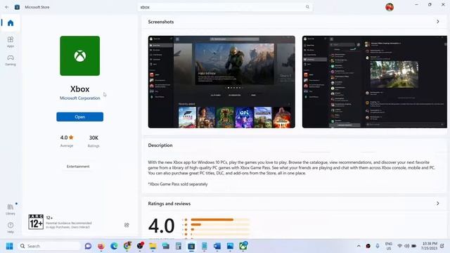The height and width of the screenshot is (253, 450).
Task: Click the 'Xbox Game Pass sold separately' note
Action: tap(178, 184)
